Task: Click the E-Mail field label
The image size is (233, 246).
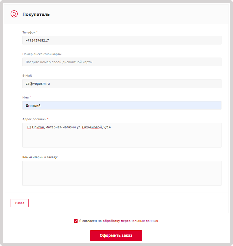Action: [27, 76]
